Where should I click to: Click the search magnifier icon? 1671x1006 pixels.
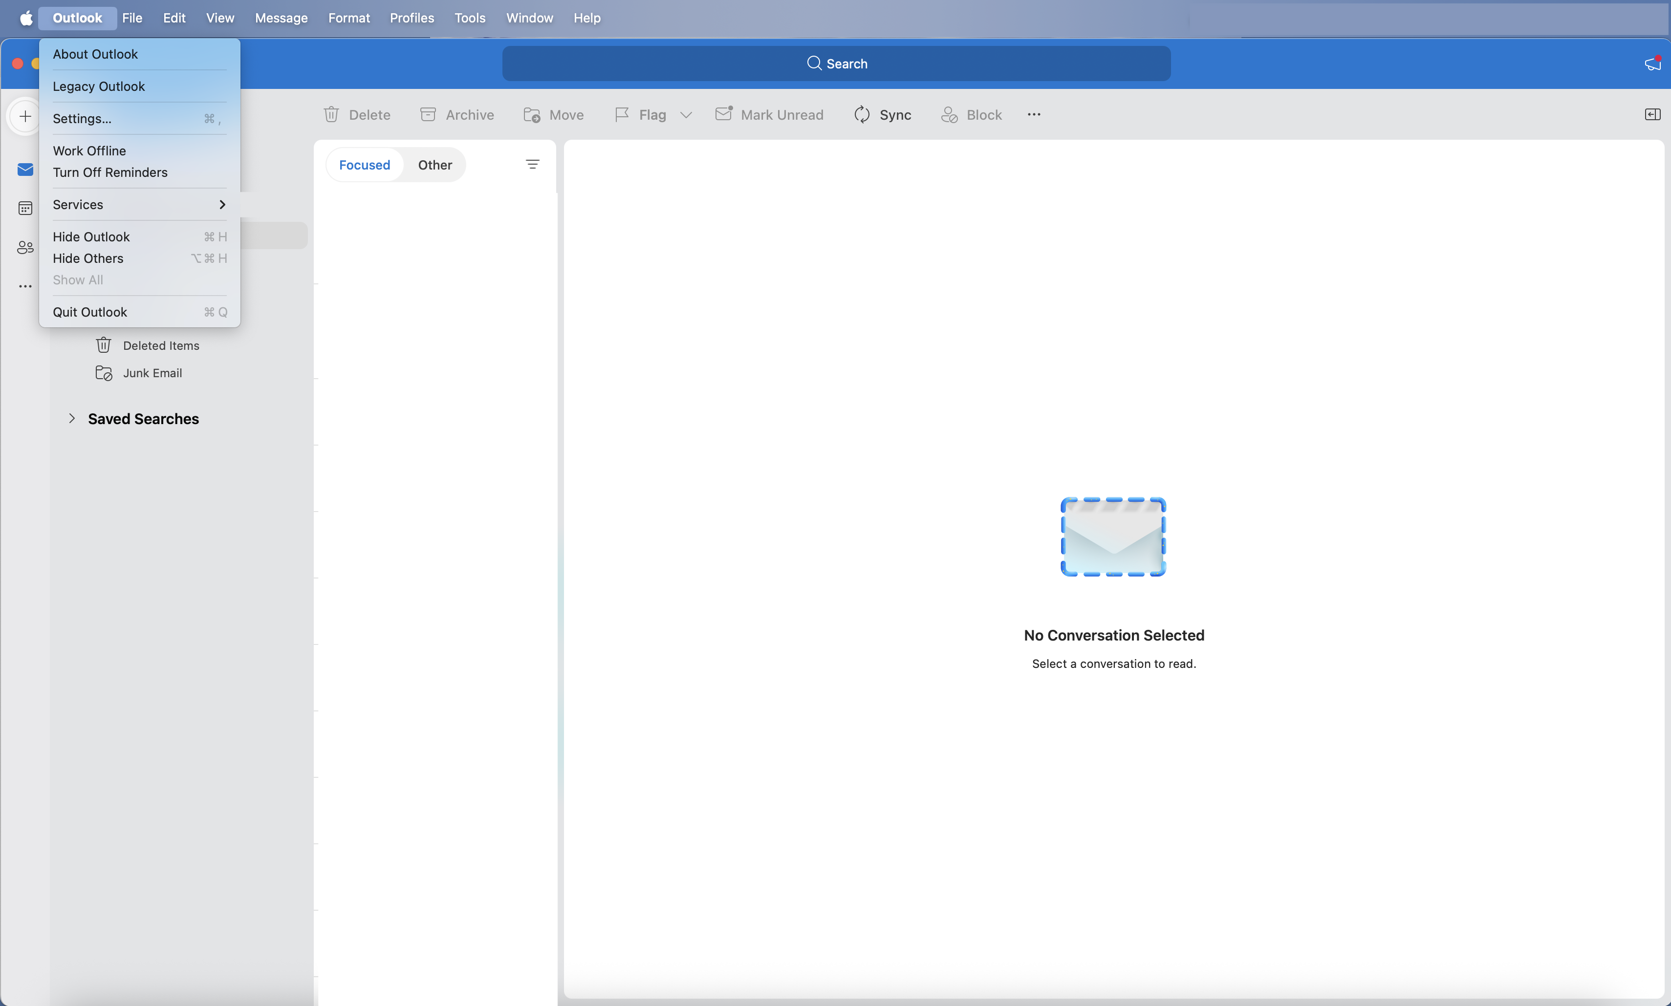(x=814, y=63)
